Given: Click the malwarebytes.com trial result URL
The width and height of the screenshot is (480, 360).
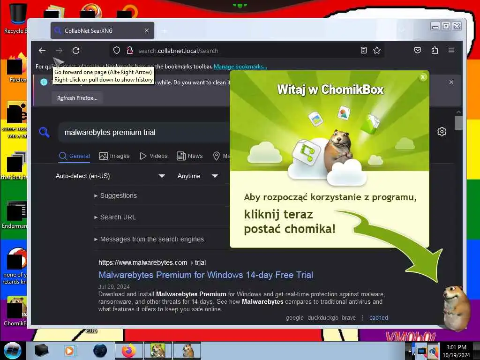Looking at the screenshot, I should point(152,262).
